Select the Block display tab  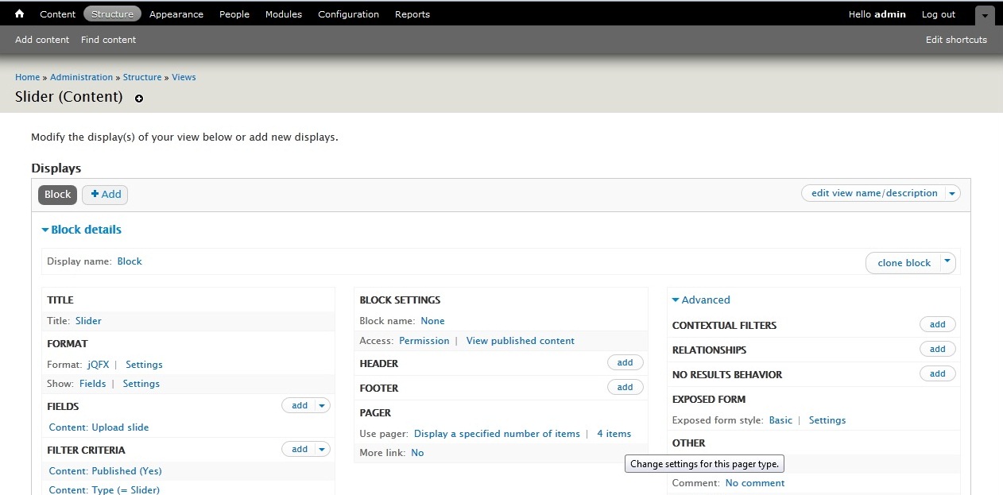pyautogui.click(x=57, y=195)
